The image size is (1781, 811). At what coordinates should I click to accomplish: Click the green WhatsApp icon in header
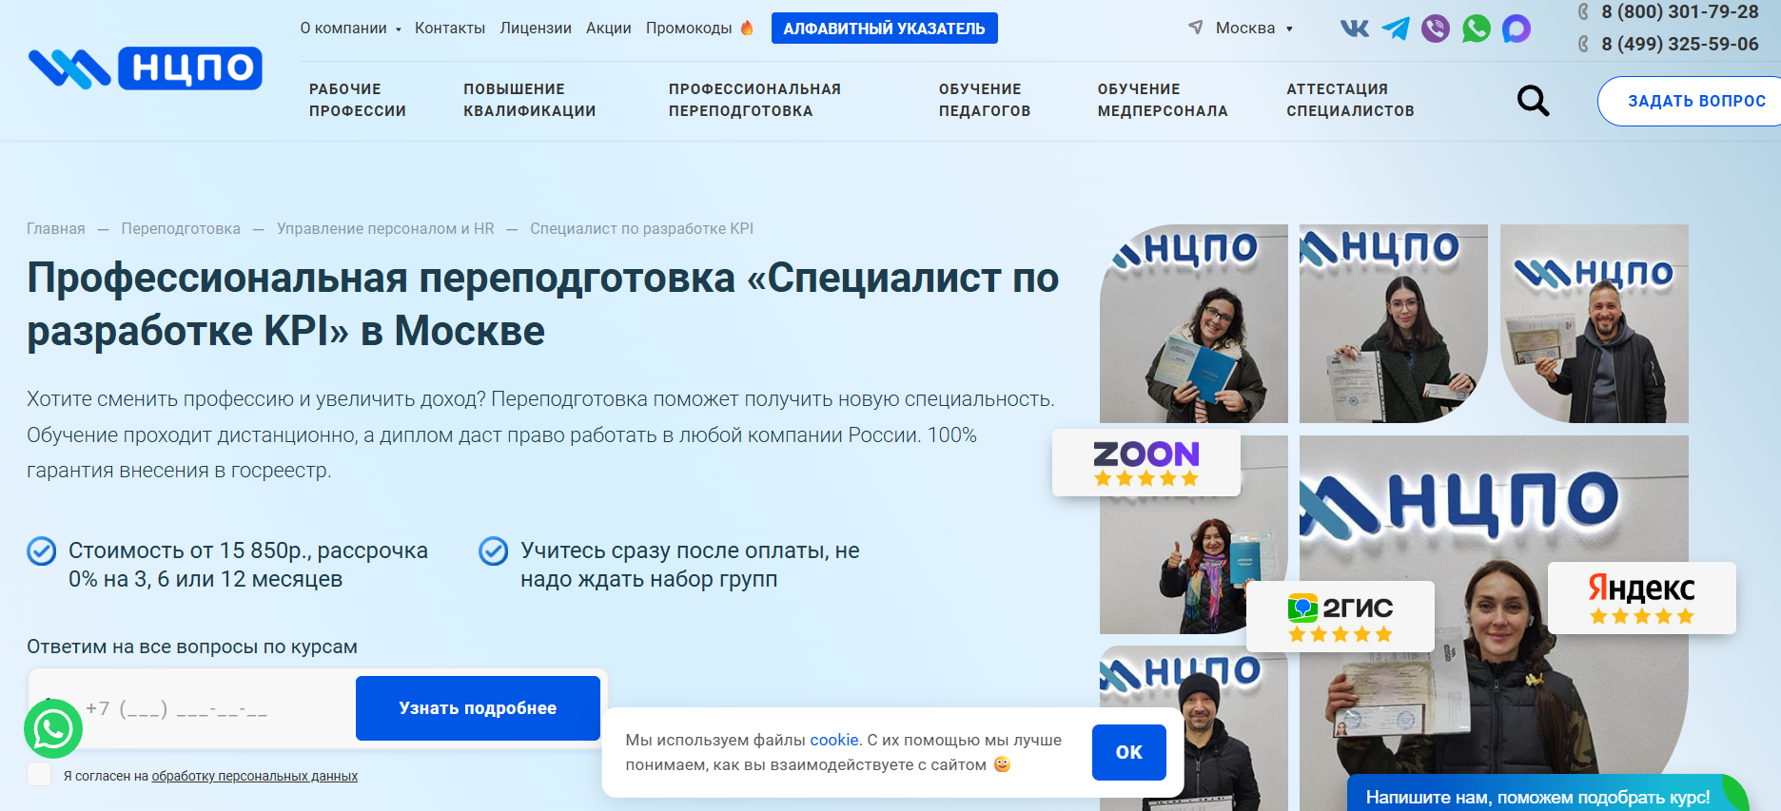[x=1476, y=29]
